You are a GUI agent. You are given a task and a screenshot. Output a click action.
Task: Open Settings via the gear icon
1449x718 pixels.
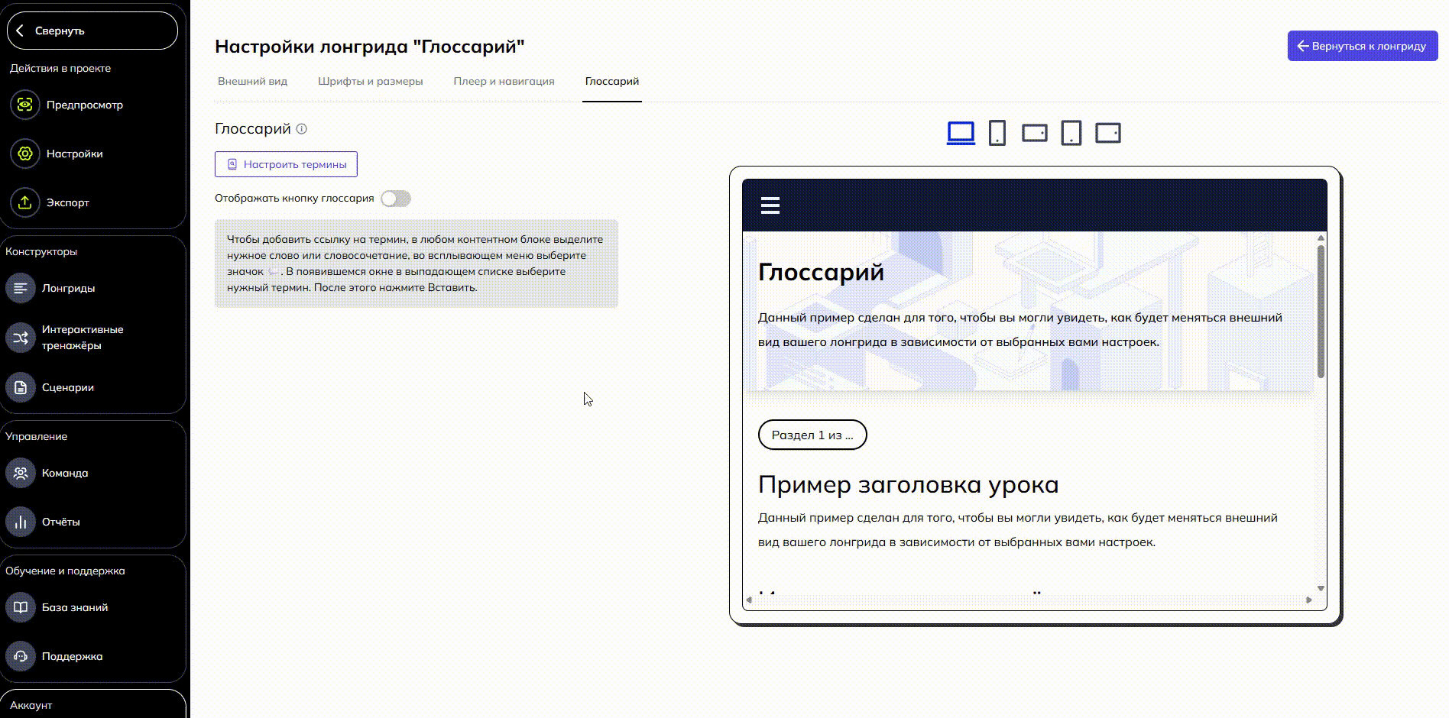25,154
